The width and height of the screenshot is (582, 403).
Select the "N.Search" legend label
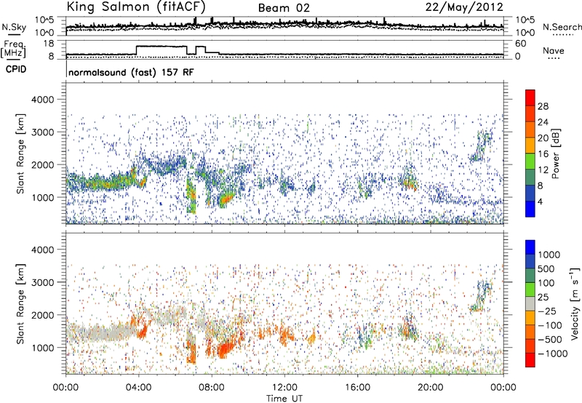(562, 27)
